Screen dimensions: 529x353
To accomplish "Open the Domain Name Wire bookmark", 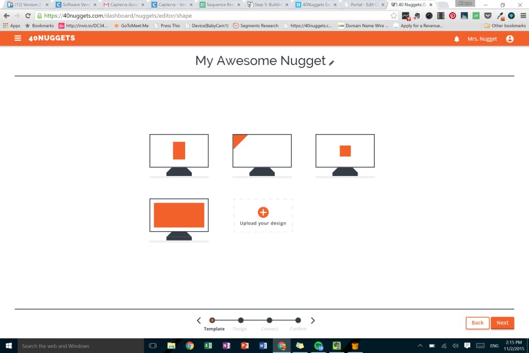I will tap(363, 26).
